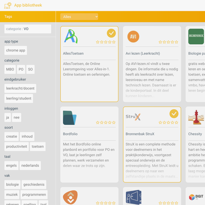
Task: Open the green Biologiepagina logo
Action: point(196,37)
